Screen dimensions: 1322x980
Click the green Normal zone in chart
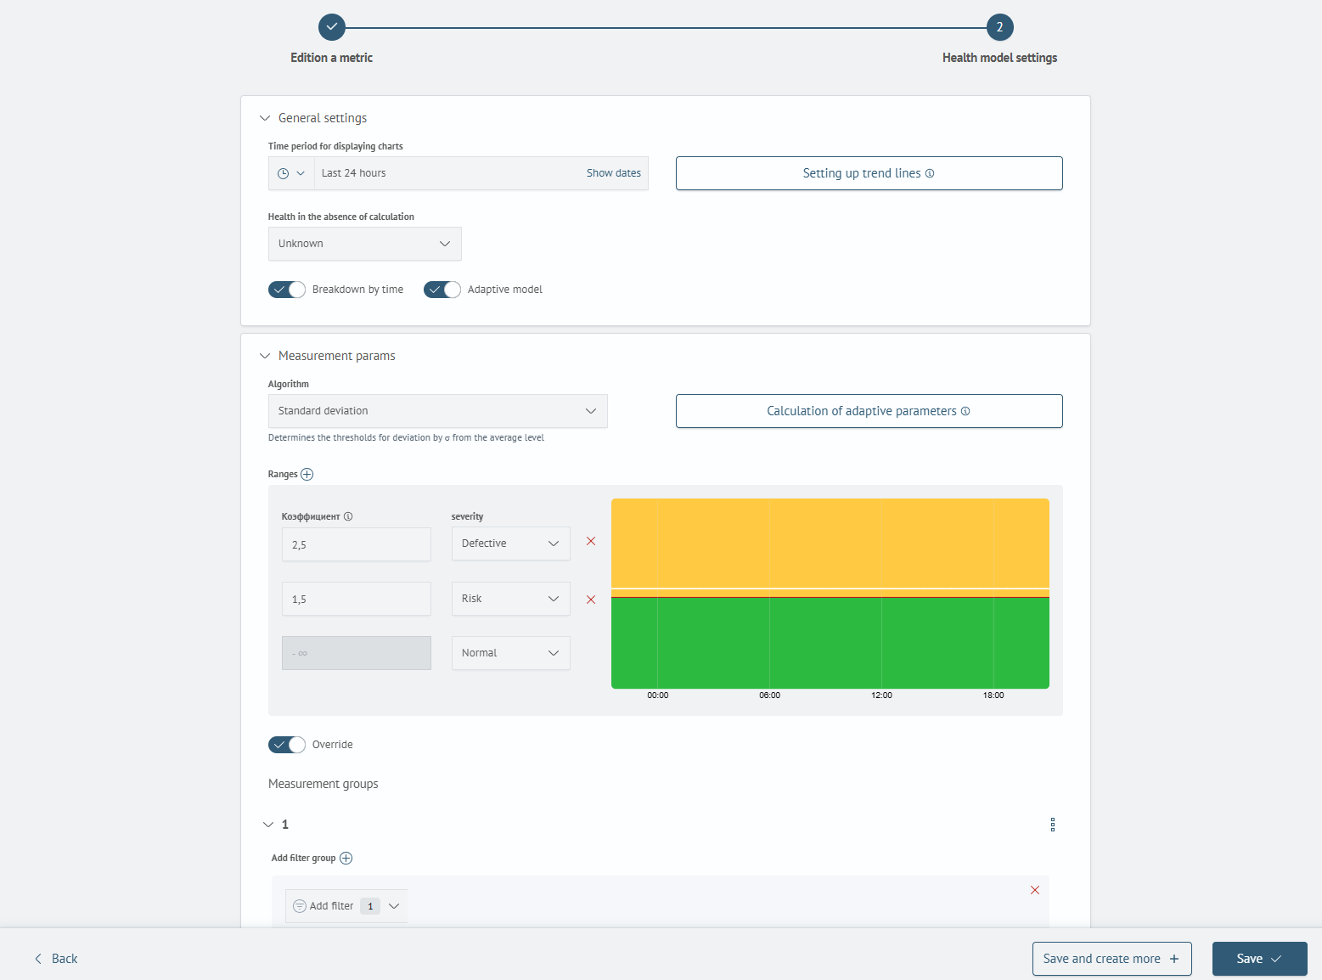click(830, 643)
